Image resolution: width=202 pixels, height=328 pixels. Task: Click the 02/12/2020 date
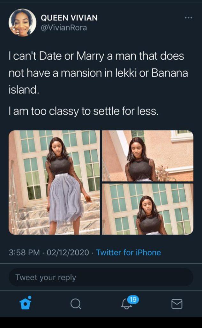point(68,252)
